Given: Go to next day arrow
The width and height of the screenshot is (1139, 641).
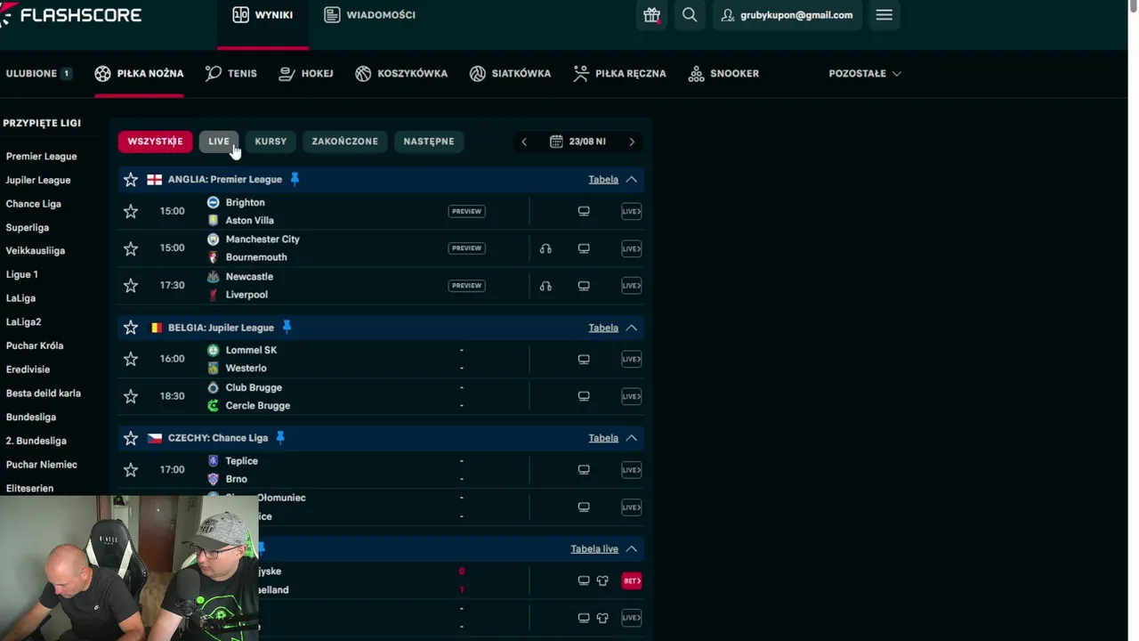Looking at the screenshot, I should tap(632, 142).
